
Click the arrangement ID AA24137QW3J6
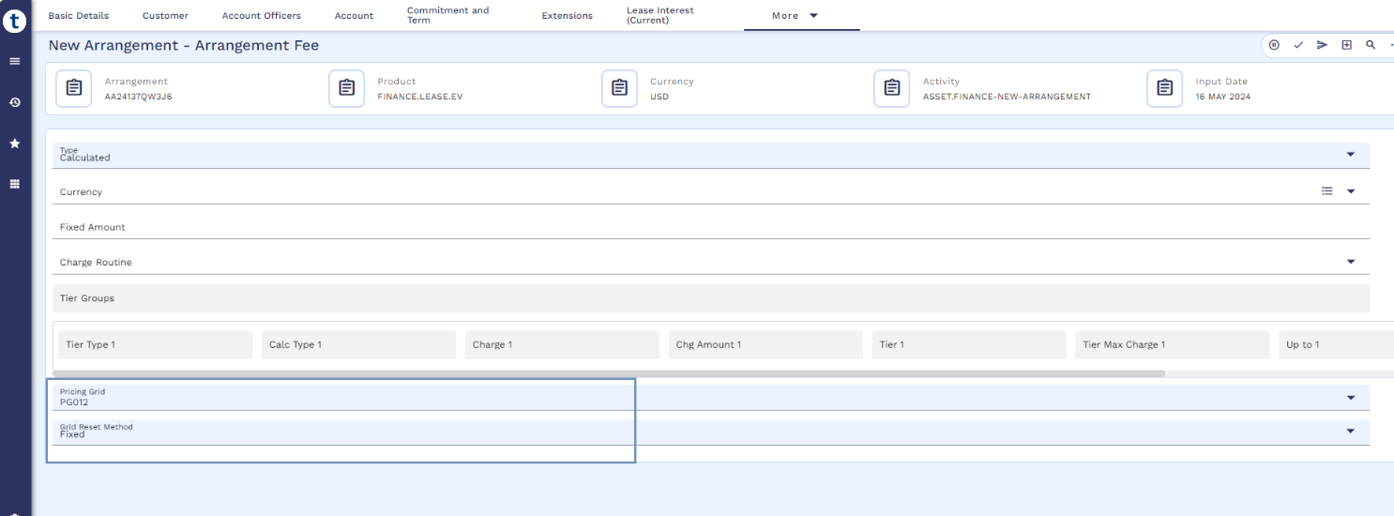[x=138, y=97]
